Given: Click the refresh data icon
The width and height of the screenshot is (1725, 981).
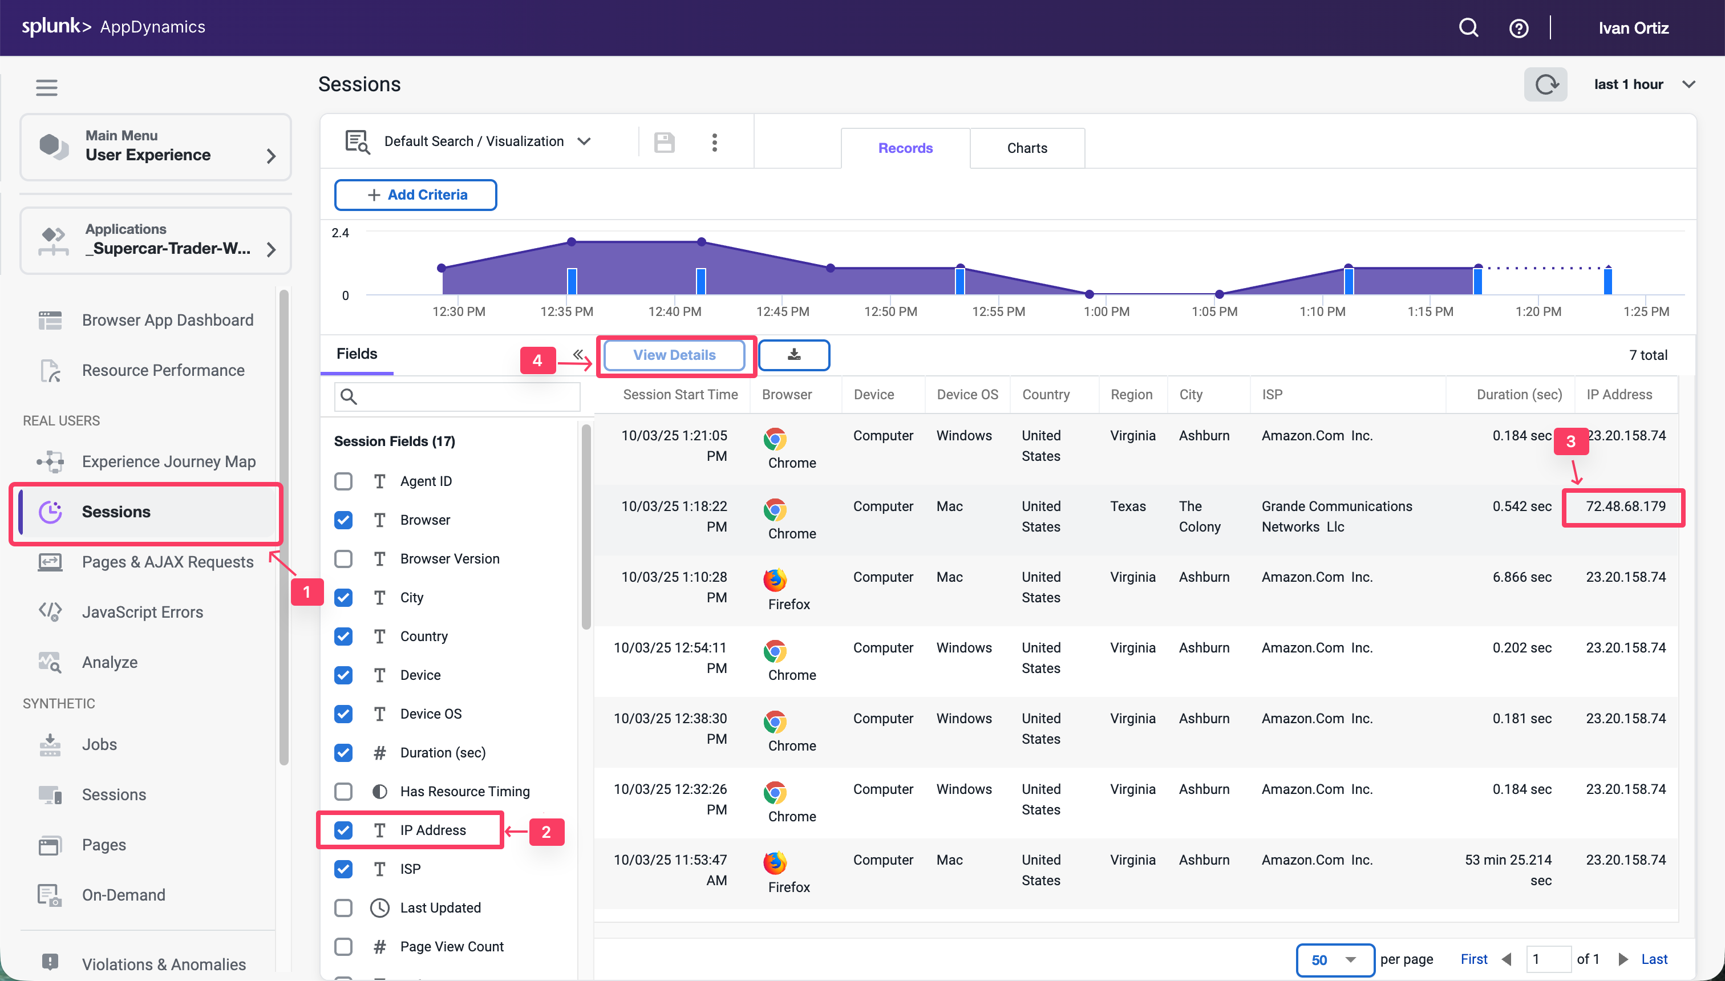Looking at the screenshot, I should [1545, 84].
